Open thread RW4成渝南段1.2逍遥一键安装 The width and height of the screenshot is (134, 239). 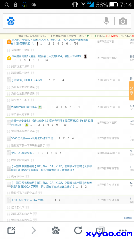click(47, 56)
